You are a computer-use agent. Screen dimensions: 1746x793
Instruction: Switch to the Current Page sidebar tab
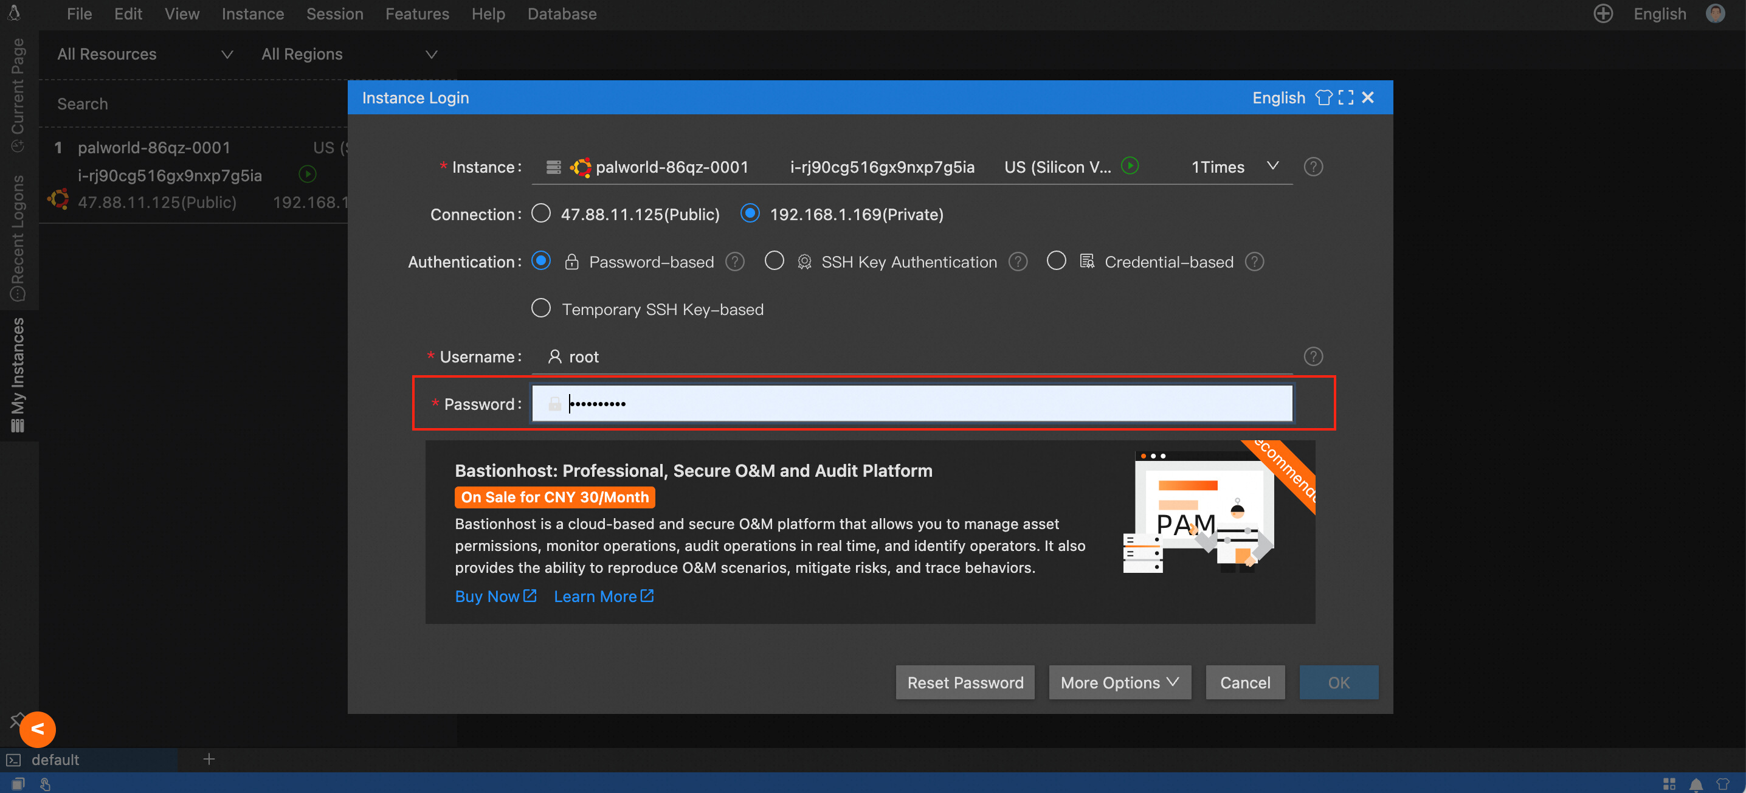pos(18,95)
